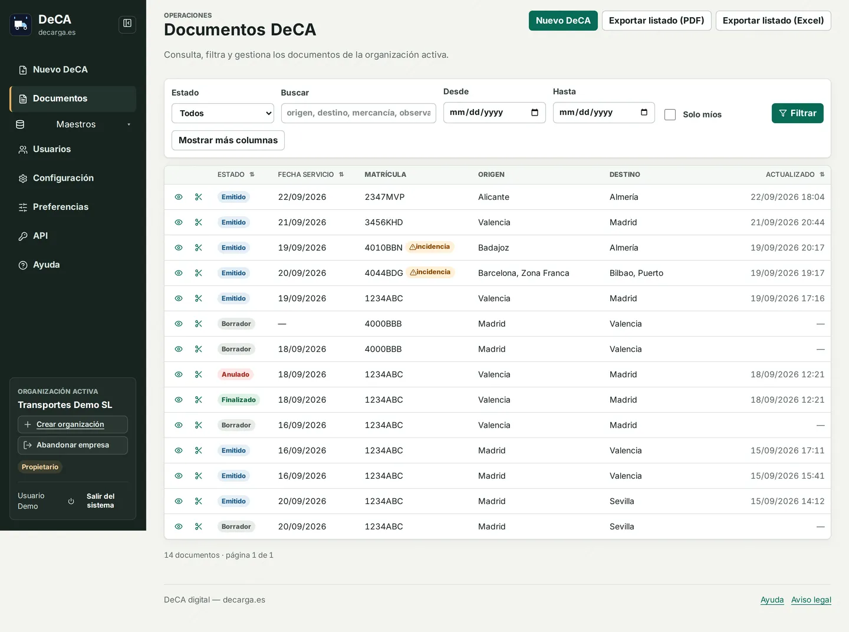Open Nuevo DeCA in the sidebar

73,70
